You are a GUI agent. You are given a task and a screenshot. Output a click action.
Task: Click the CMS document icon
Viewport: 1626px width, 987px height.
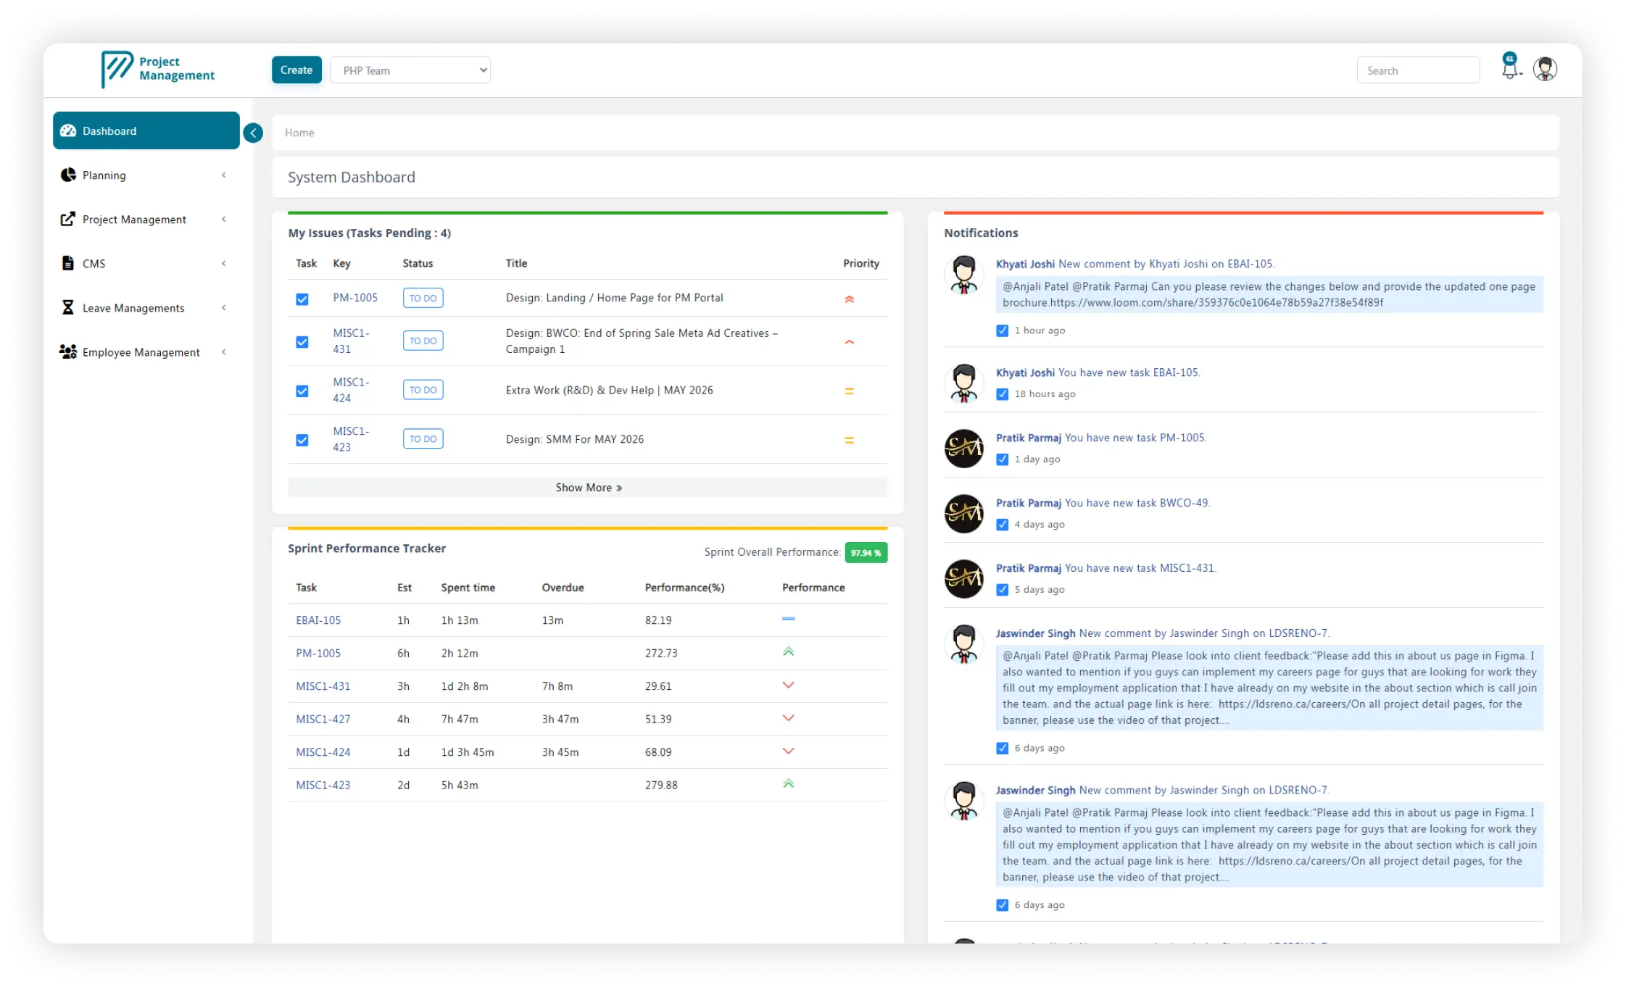tap(67, 263)
